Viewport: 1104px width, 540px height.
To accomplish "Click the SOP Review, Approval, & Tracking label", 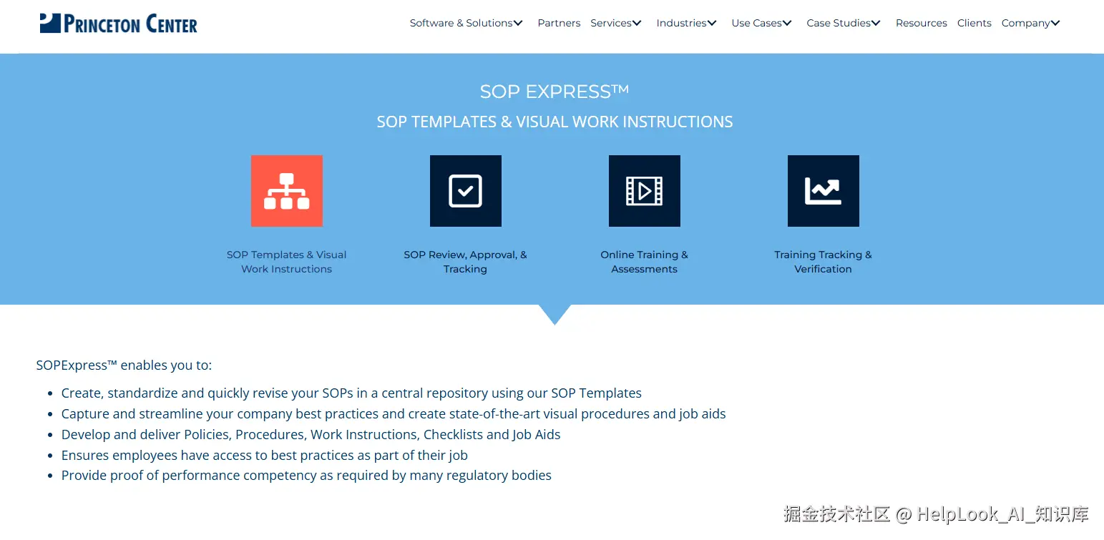I will pyautogui.click(x=466, y=262).
